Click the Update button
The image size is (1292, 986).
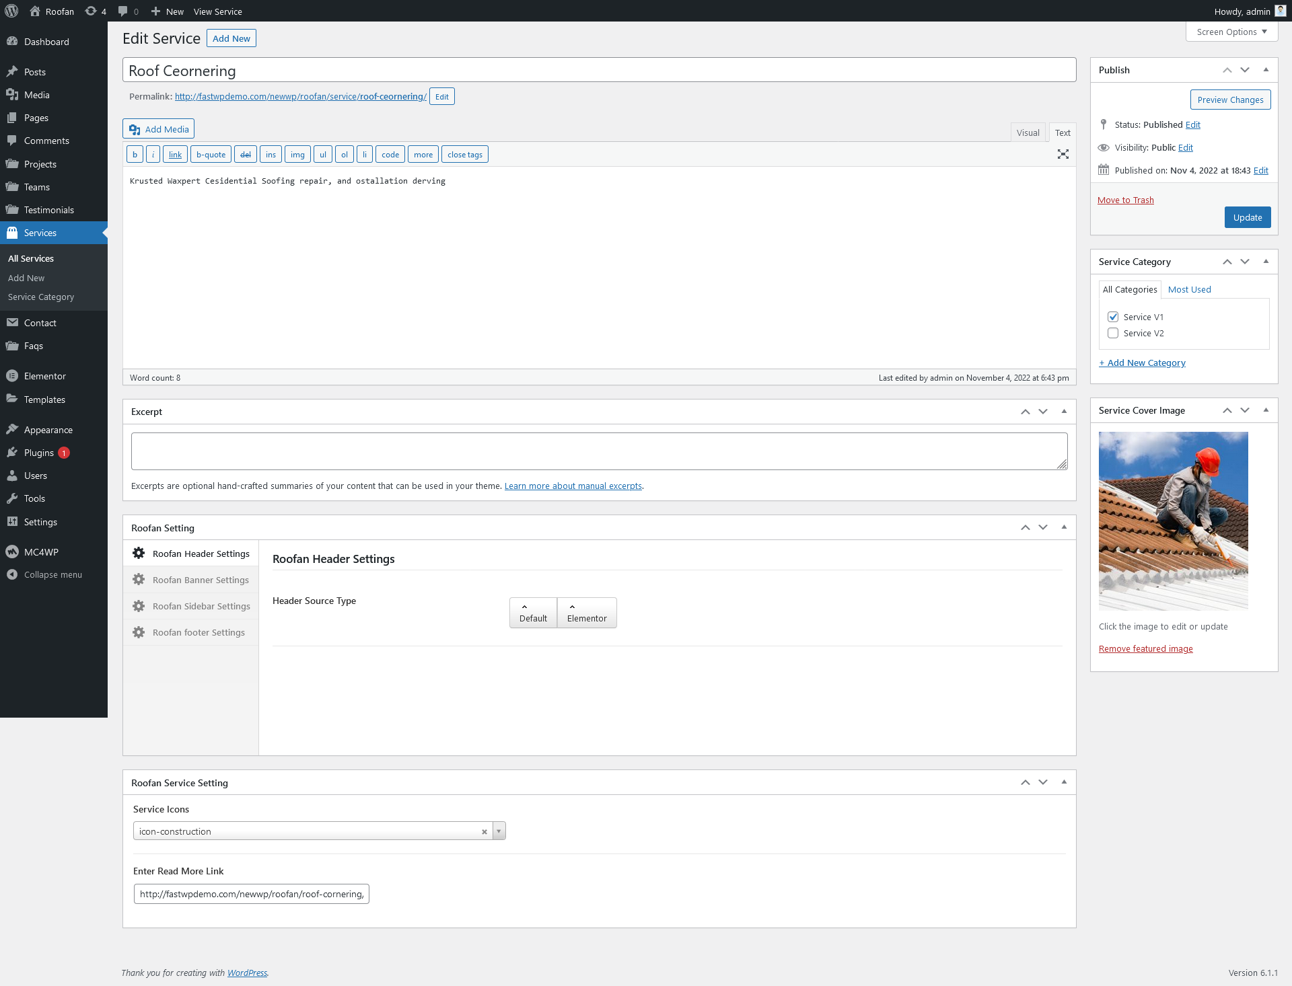(1247, 217)
